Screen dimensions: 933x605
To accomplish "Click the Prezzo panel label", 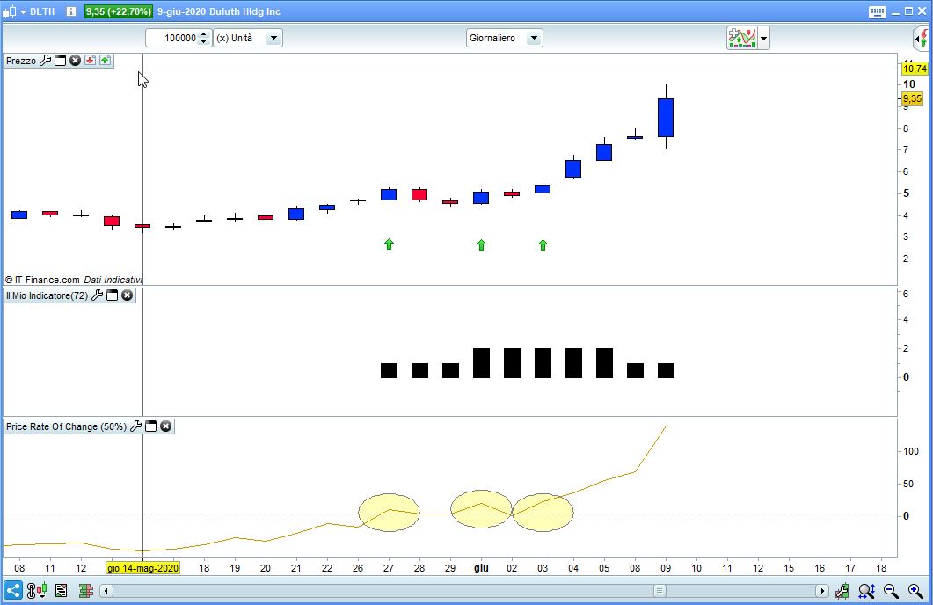I will click(21, 61).
